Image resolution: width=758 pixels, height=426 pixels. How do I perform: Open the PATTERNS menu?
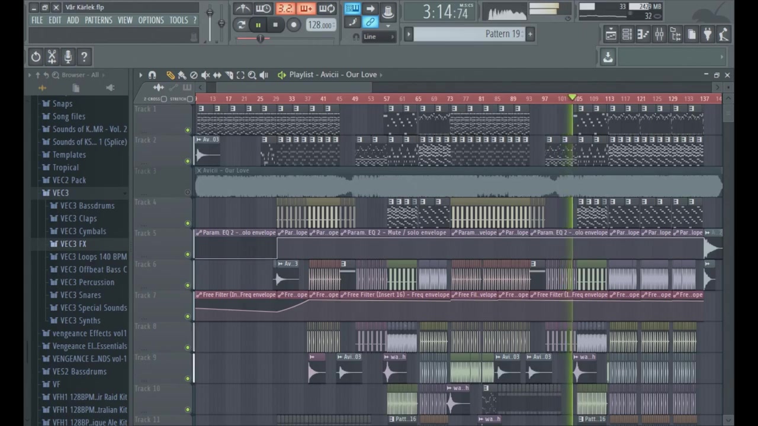click(98, 20)
